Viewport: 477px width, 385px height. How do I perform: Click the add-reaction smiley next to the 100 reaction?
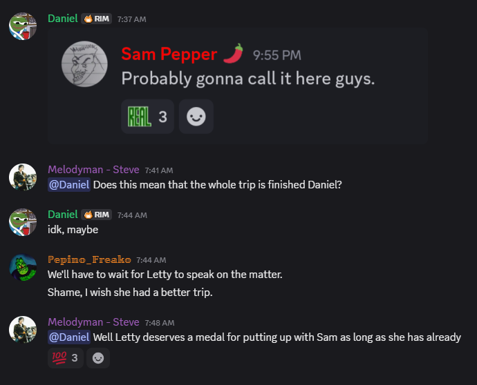(x=98, y=358)
